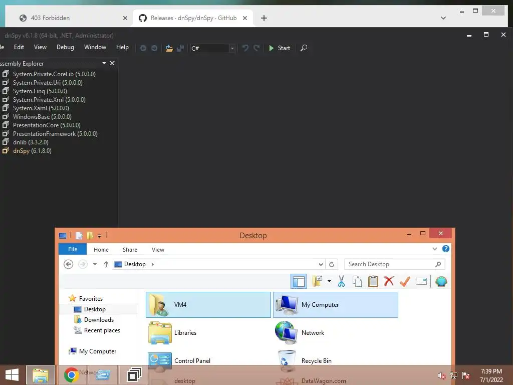Open the View ribbon tab in Explorer
The height and width of the screenshot is (385, 513).
(158, 250)
